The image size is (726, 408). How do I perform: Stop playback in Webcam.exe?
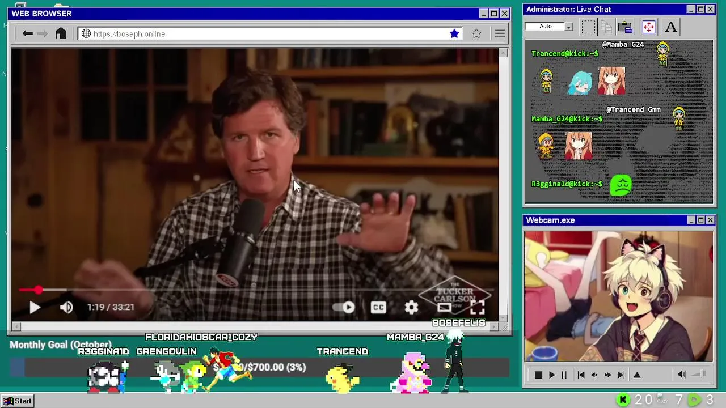(538, 375)
